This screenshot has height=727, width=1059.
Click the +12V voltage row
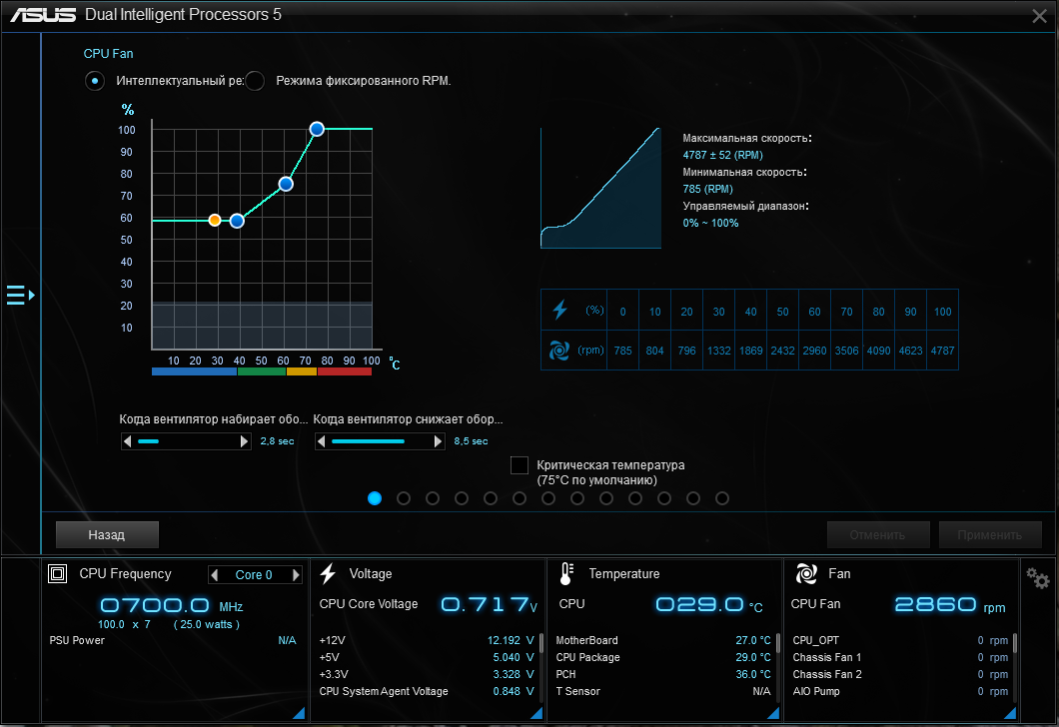[x=427, y=640]
